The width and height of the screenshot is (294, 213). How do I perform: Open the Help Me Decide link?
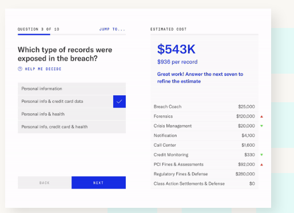click(43, 69)
